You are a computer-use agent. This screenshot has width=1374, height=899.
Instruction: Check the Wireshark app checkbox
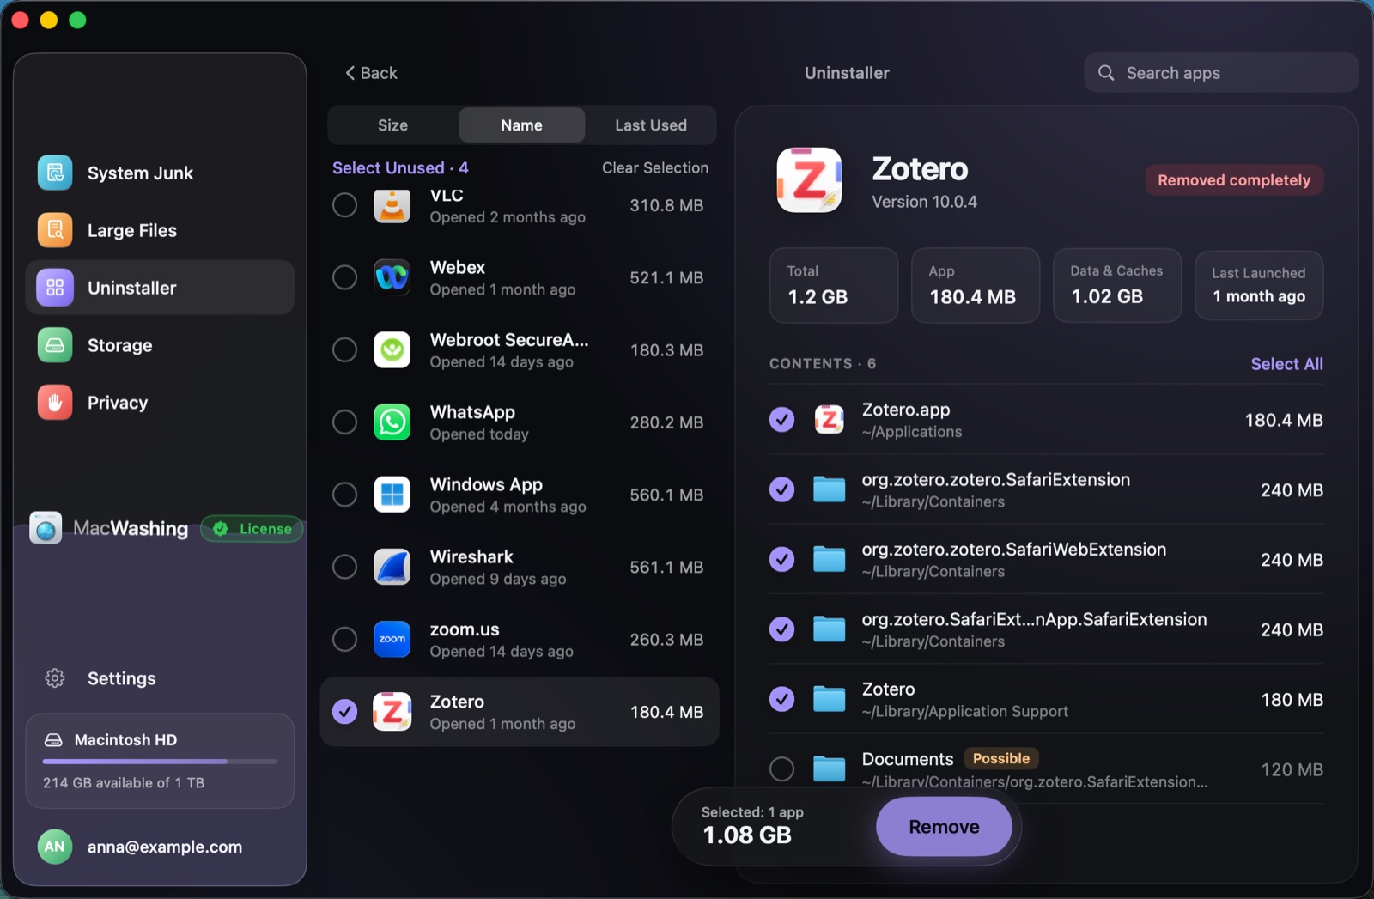[344, 567]
